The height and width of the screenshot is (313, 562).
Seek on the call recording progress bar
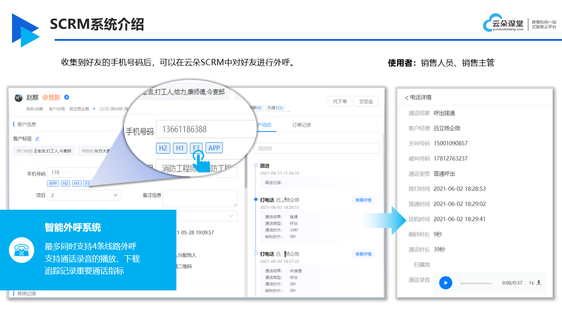click(474, 283)
